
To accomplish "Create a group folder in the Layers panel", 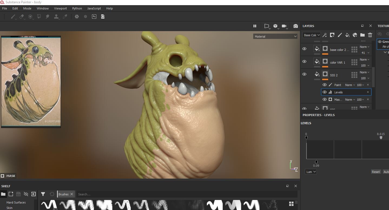I will pyautogui.click(x=362, y=35).
